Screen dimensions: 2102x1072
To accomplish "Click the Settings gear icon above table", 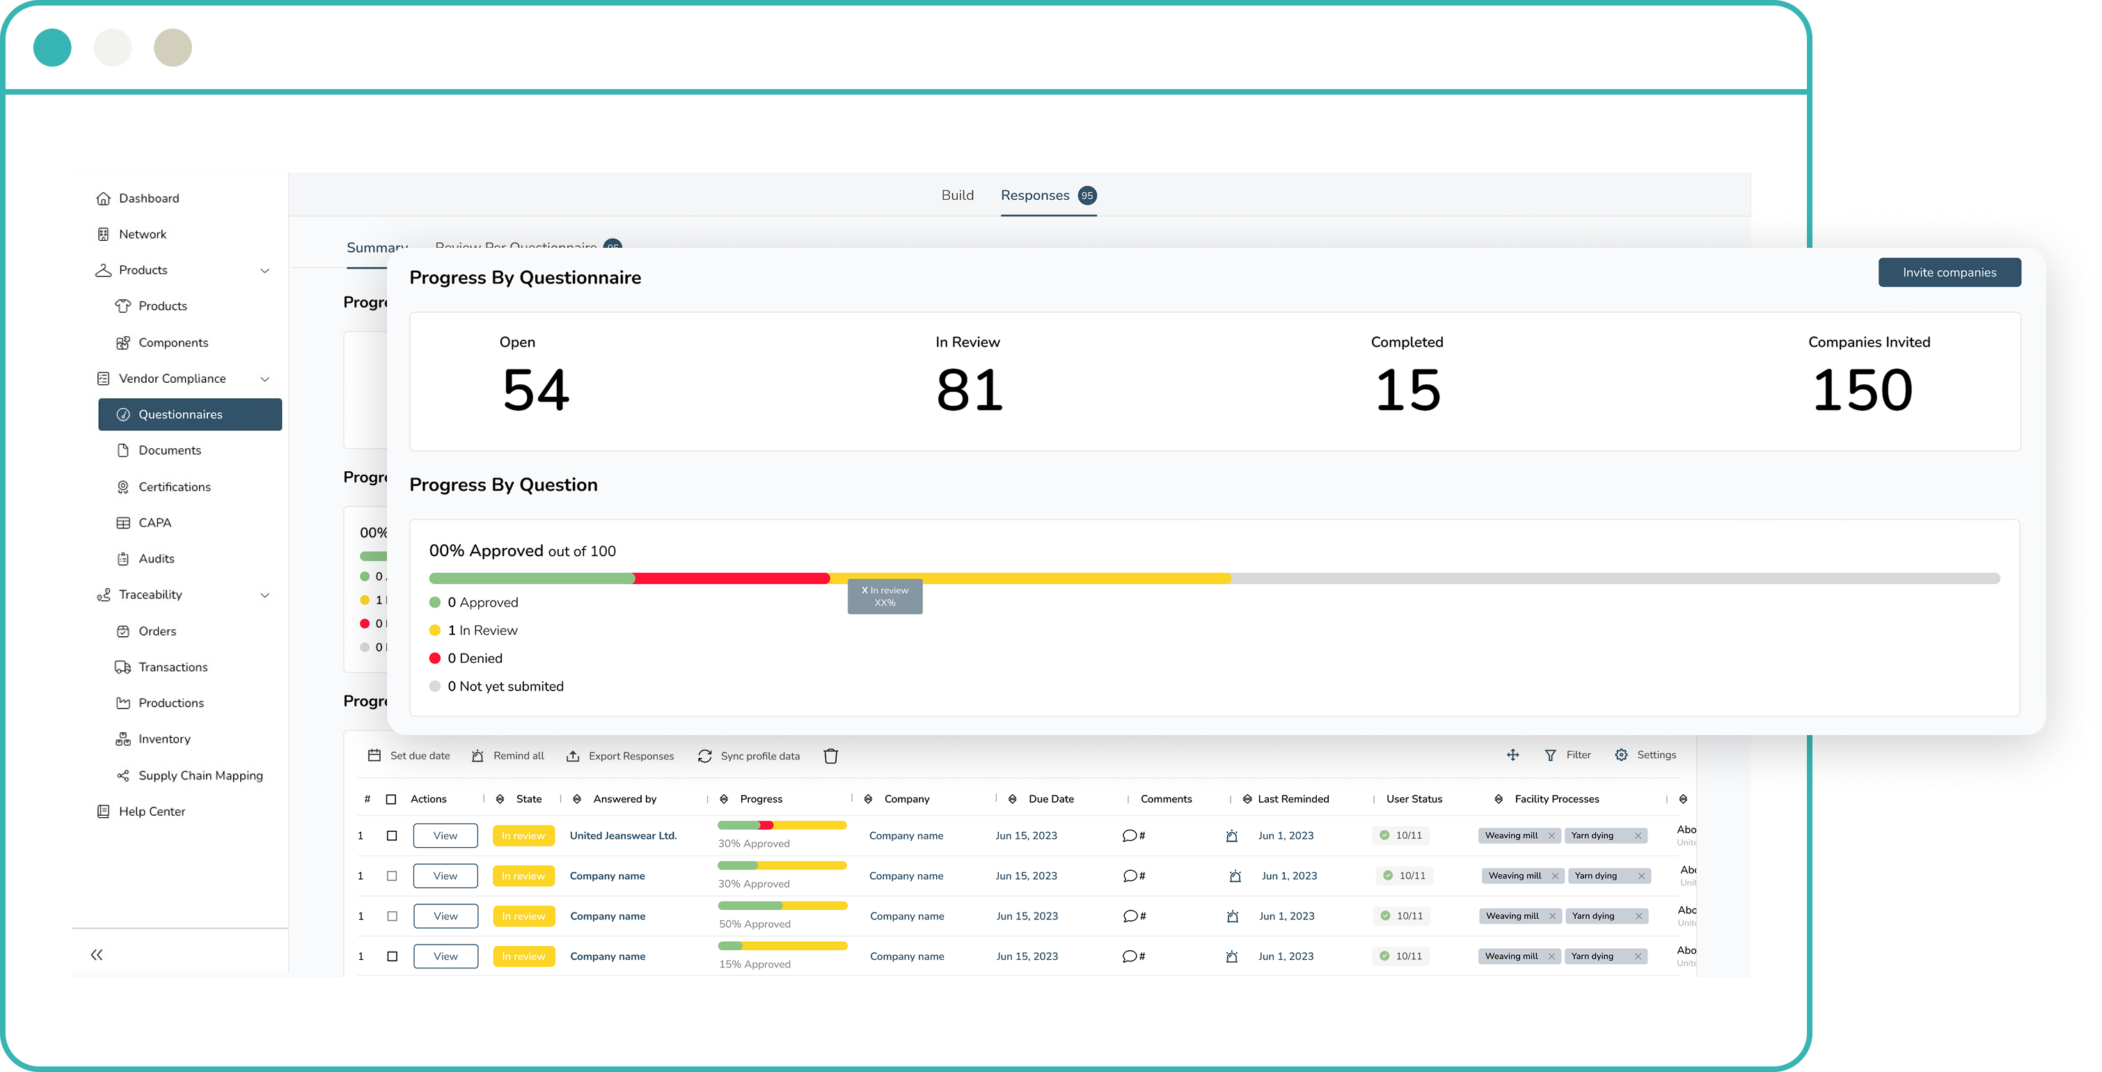I will tap(1620, 755).
